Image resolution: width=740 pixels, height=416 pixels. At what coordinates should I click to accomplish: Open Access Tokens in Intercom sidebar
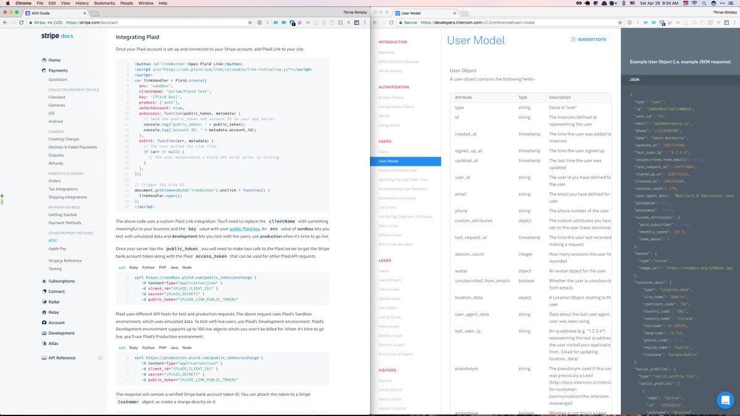tap(392, 97)
